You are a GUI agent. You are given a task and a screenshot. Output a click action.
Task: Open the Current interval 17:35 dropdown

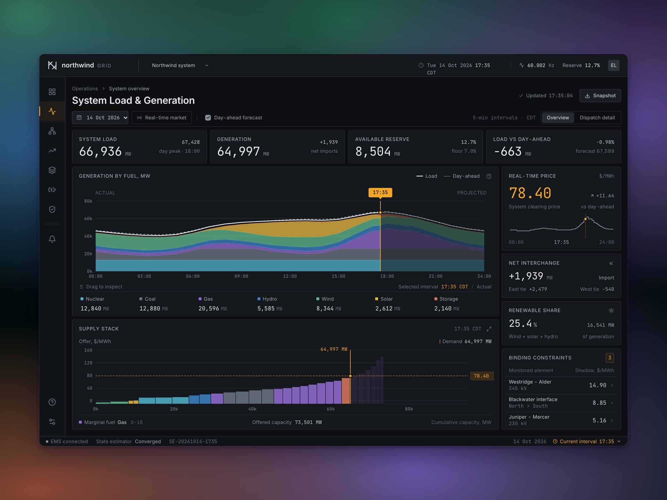587,441
